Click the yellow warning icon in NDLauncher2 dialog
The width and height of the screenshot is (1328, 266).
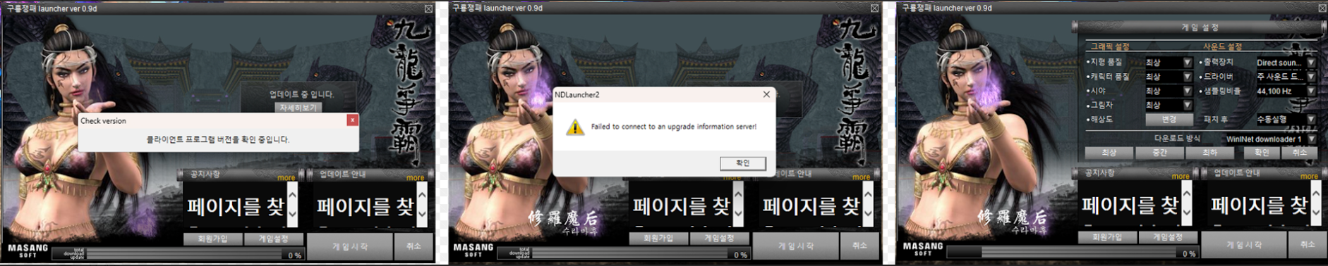(575, 127)
